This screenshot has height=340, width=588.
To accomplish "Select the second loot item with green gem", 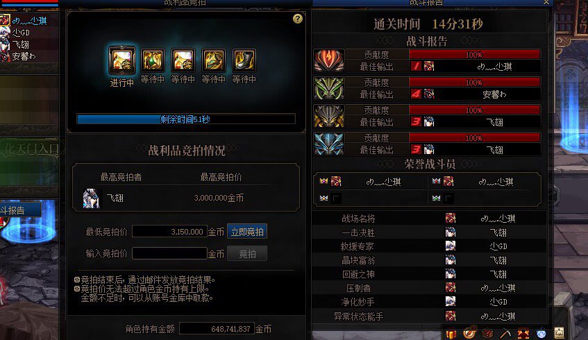I will point(153,60).
